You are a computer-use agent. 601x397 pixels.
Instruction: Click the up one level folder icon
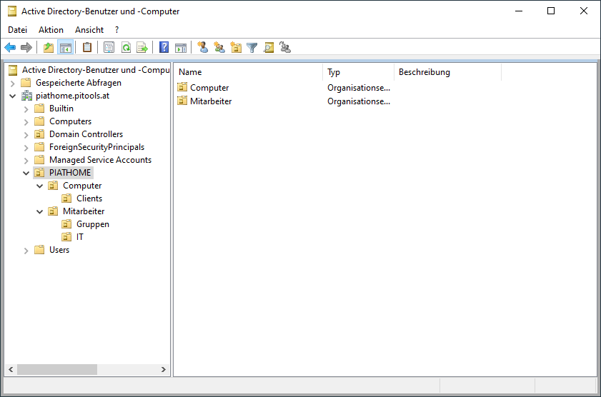(x=49, y=48)
